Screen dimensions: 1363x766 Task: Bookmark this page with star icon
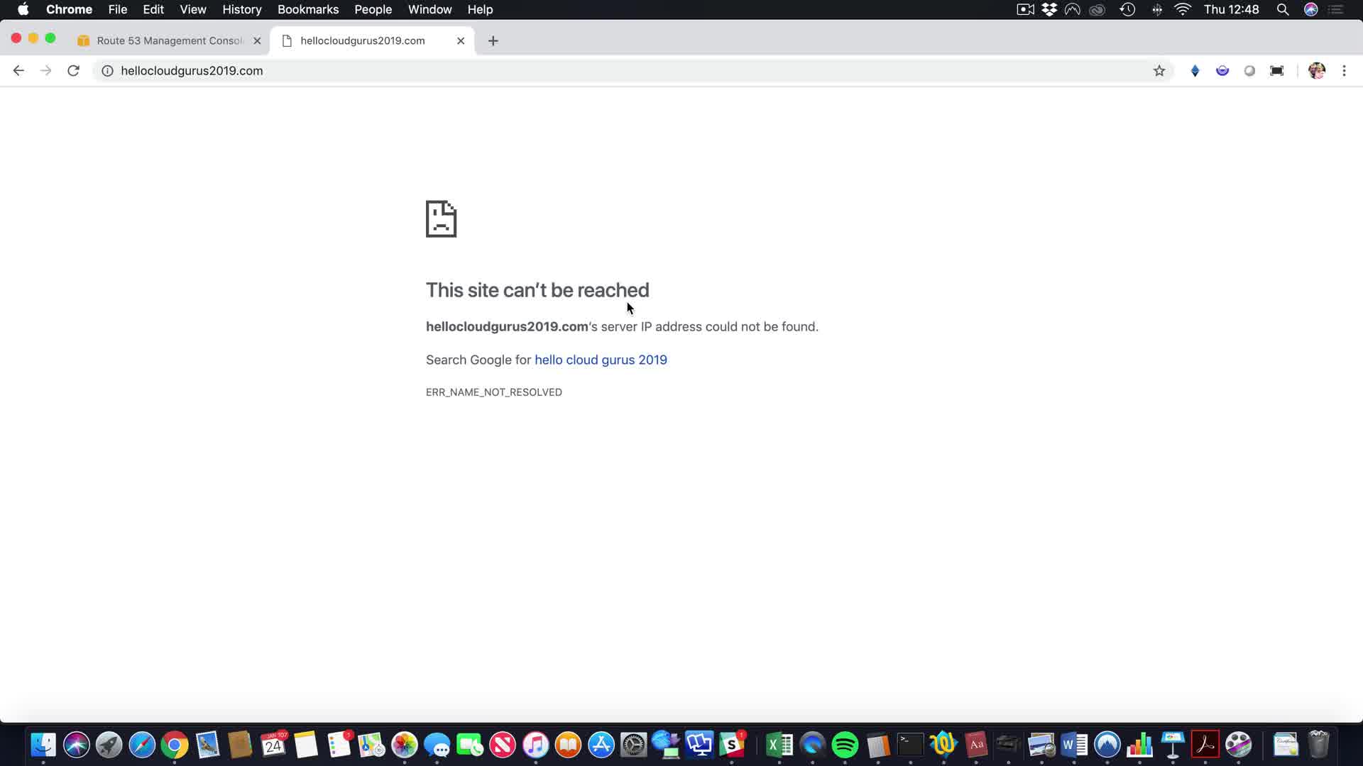pos(1159,70)
